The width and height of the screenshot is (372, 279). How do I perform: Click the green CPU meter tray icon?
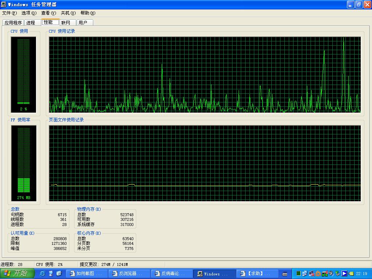point(298,274)
